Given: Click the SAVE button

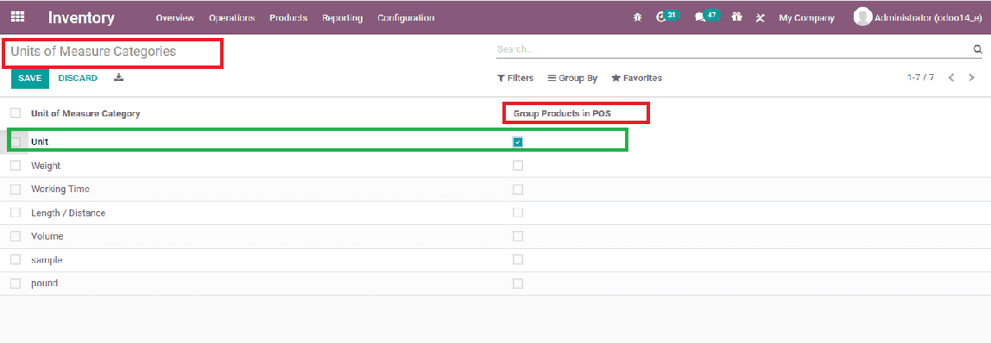Looking at the screenshot, I should pos(29,78).
